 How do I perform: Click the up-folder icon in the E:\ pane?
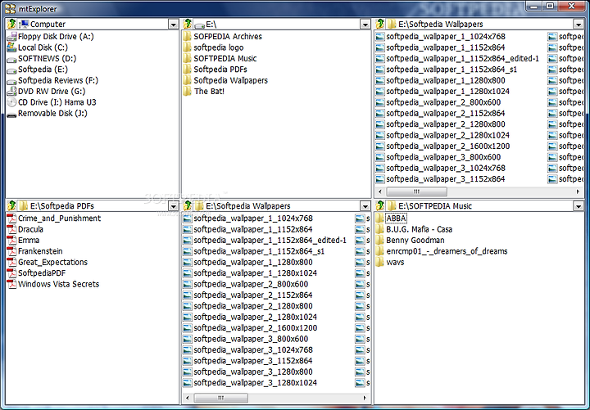pyautogui.click(x=188, y=24)
